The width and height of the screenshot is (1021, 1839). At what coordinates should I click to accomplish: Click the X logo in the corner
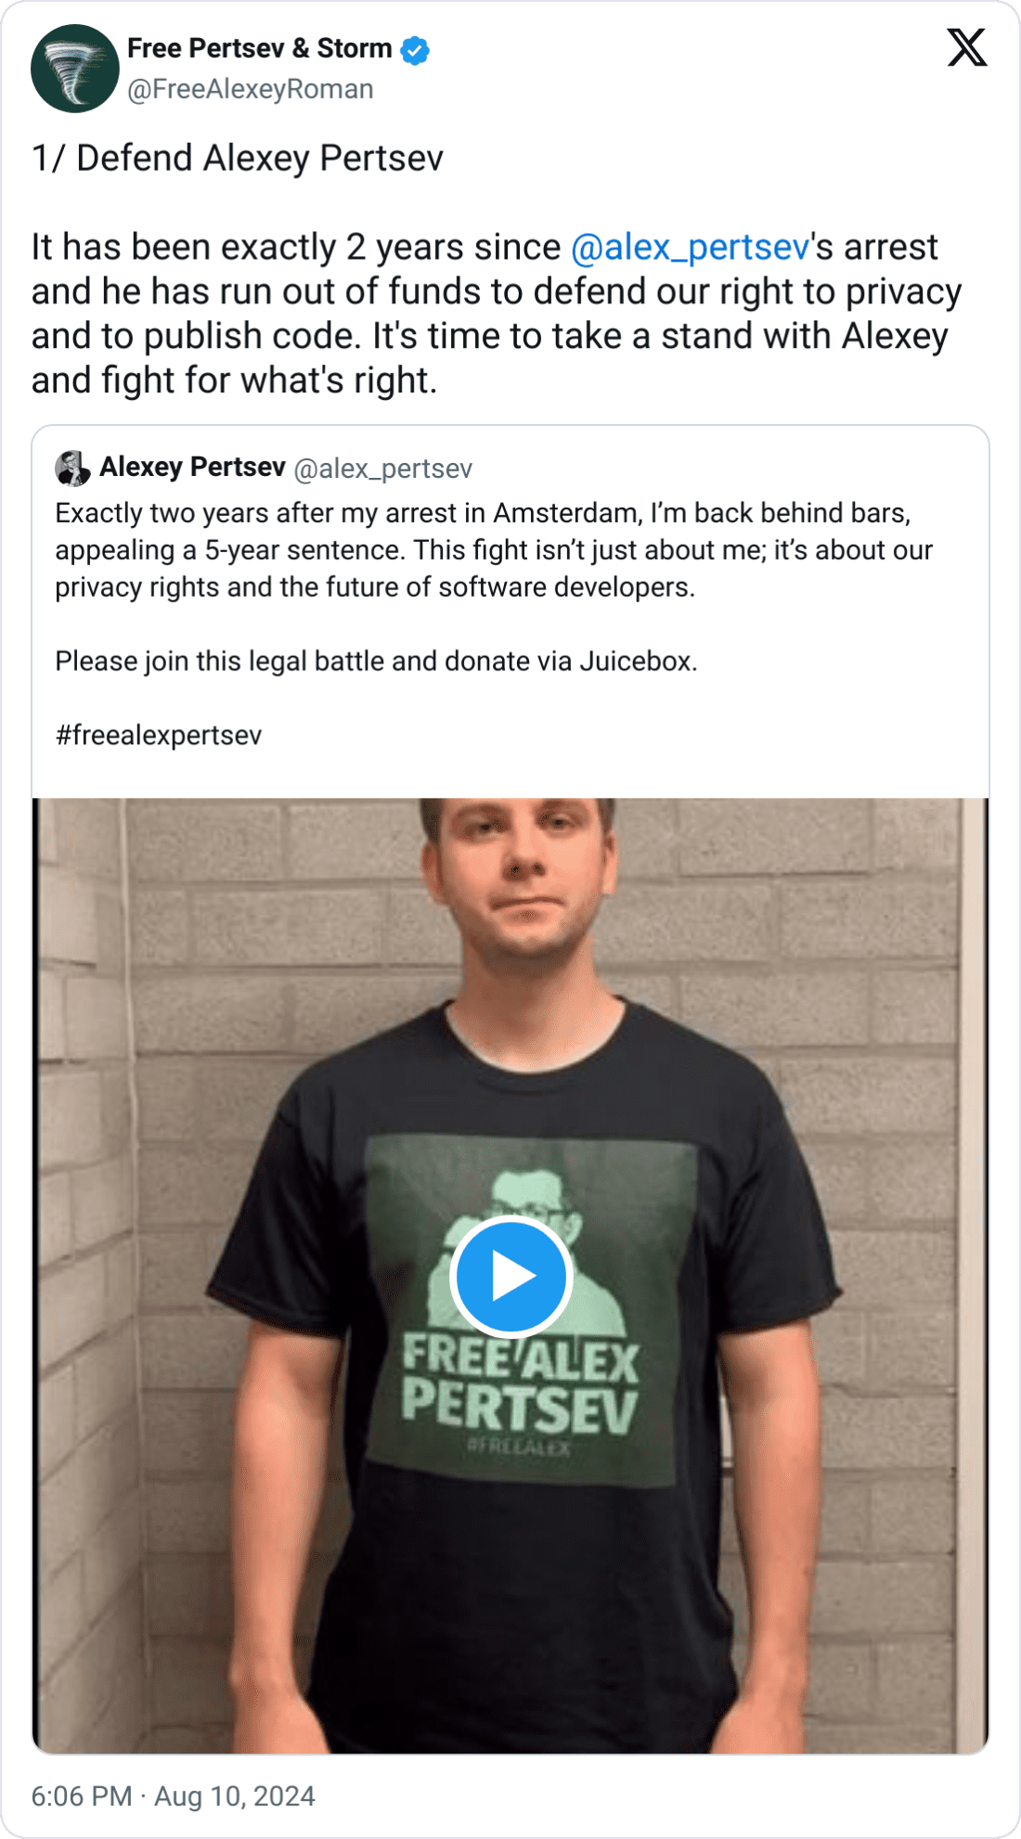[x=968, y=48]
